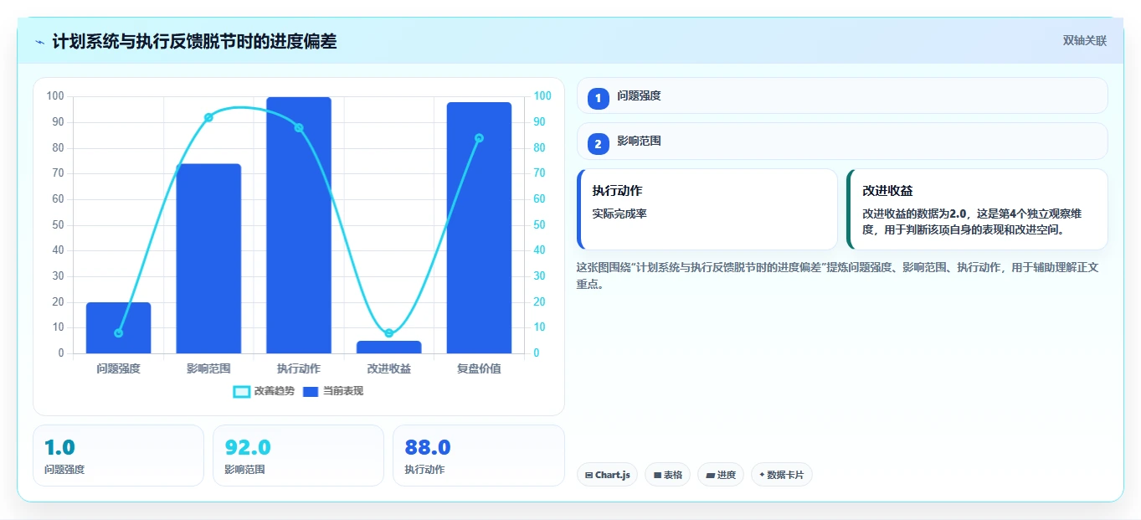Click the 1.0 问题强度 stat card

[118, 456]
